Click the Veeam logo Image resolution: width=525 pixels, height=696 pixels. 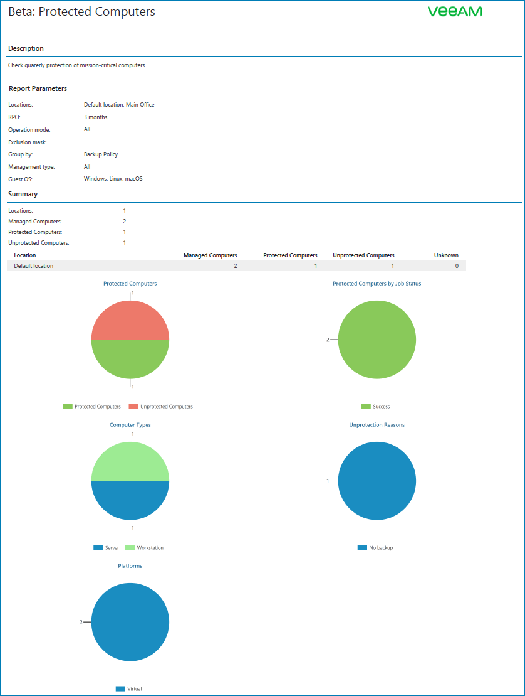click(x=455, y=11)
